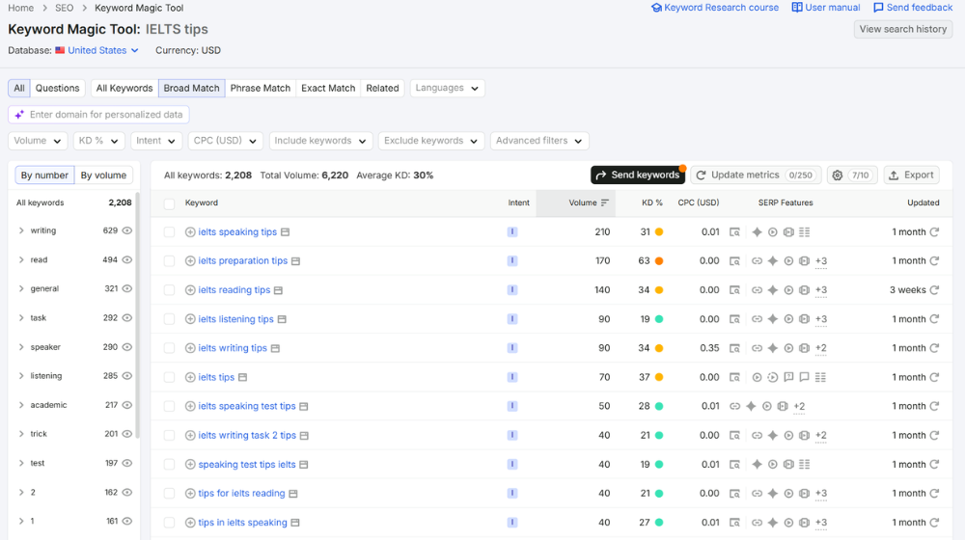Image resolution: width=965 pixels, height=540 pixels.
Task: Toggle eye visibility for writing group
Action: tap(126, 230)
